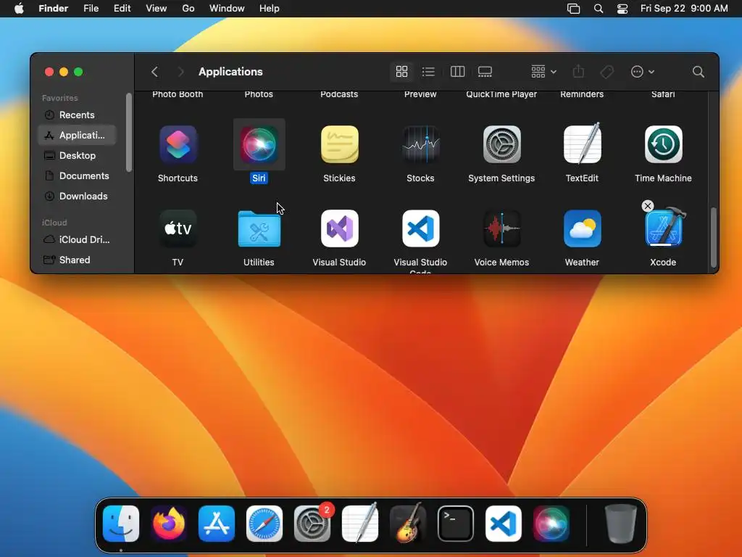Open Spotlight search in the menu bar
The image size is (742, 557).
[599, 9]
